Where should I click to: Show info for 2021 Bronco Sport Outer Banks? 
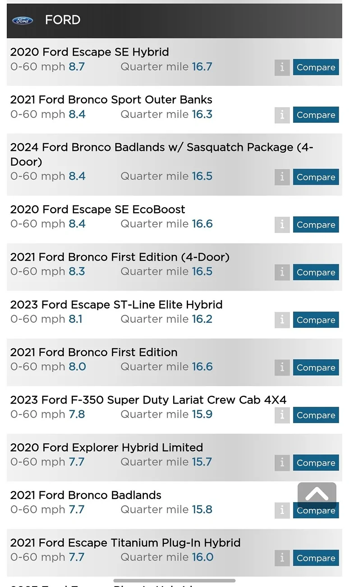tap(282, 115)
